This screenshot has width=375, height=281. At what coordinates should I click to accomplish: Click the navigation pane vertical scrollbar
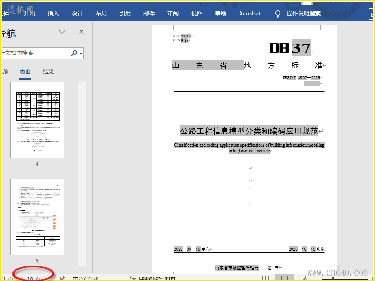pyautogui.click(x=82, y=174)
